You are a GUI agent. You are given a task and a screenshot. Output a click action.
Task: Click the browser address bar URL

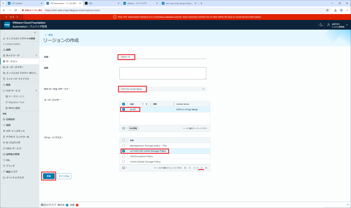(x=72, y=10)
